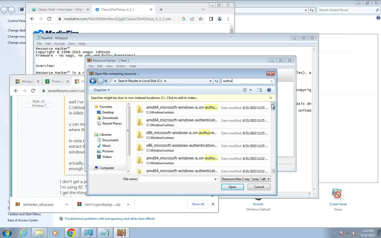Viewport: 381px width, 238px height.
Task: Change view icon in dialog toolbar
Action: click(x=245, y=90)
